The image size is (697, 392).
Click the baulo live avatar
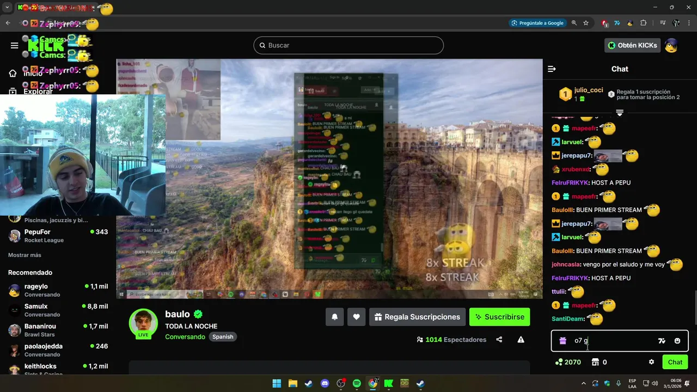143,323
